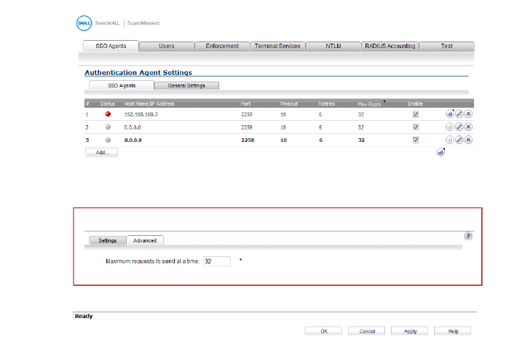509x348 pixels.
Task: Open the RADIUS Accounting tab
Action: pyautogui.click(x=390, y=46)
